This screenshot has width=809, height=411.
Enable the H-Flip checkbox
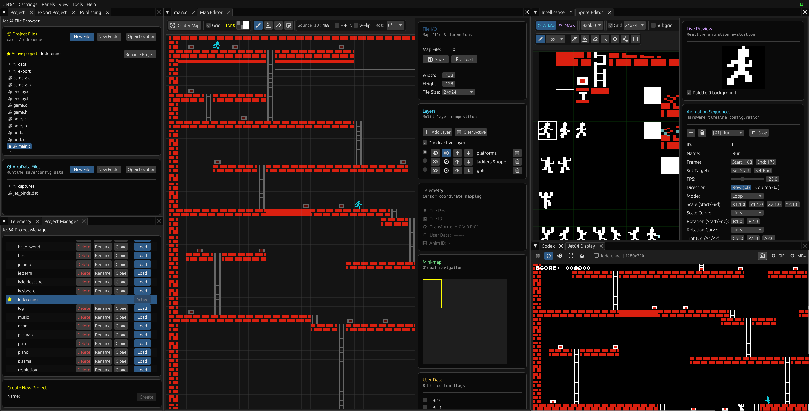point(337,25)
